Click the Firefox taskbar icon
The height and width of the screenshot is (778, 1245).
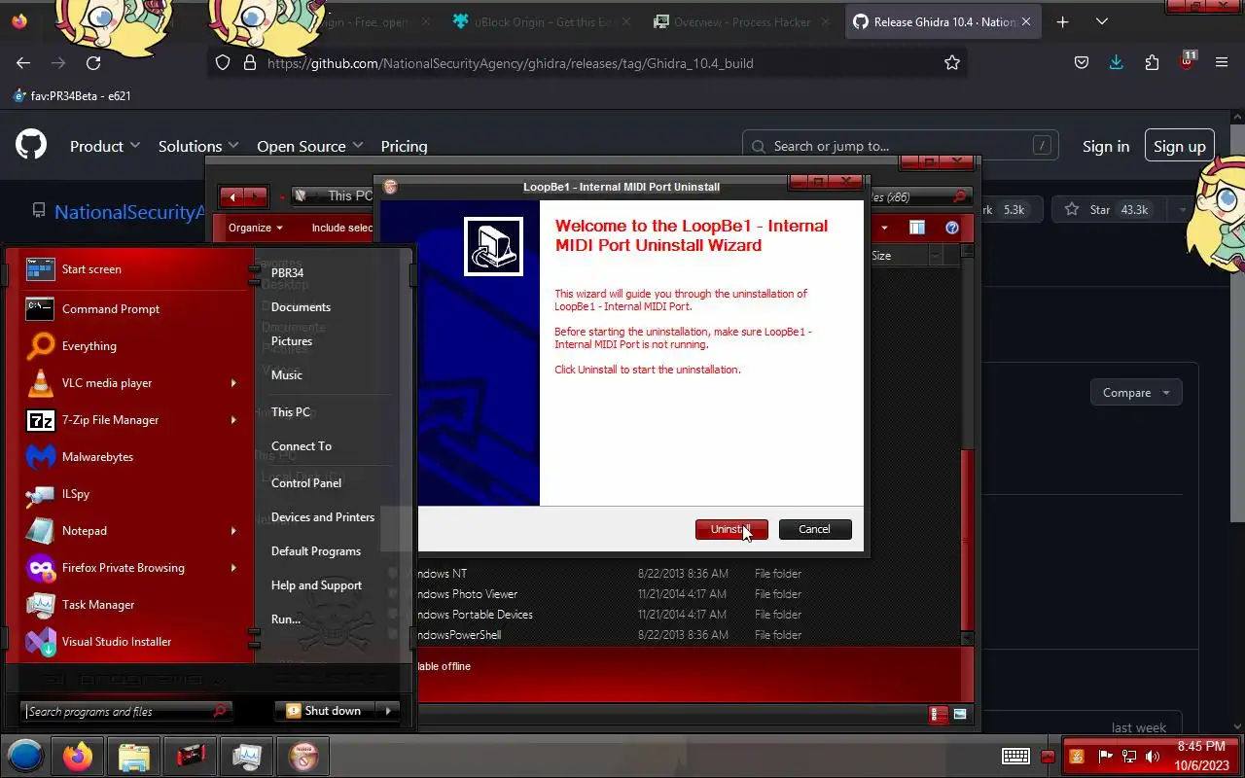78,756
